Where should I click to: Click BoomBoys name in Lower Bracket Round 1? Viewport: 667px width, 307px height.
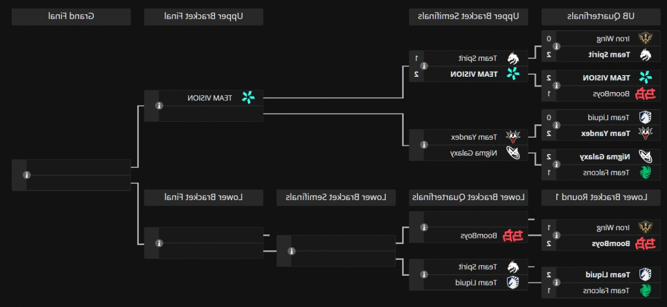click(611, 244)
